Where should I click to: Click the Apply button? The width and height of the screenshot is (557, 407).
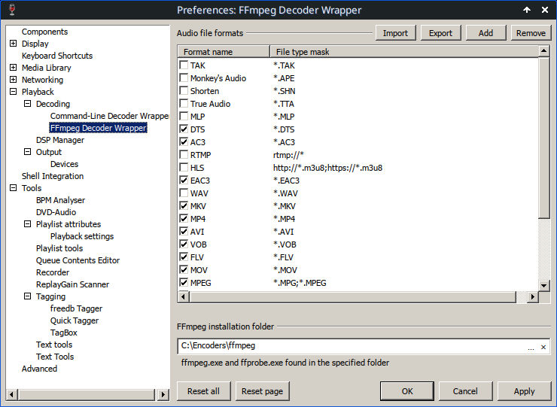[524, 391]
